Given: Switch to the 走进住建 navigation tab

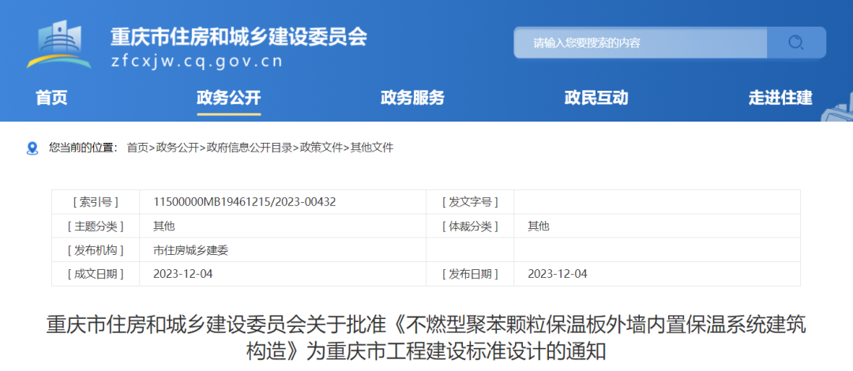Looking at the screenshot, I should (x=780, y=98).
